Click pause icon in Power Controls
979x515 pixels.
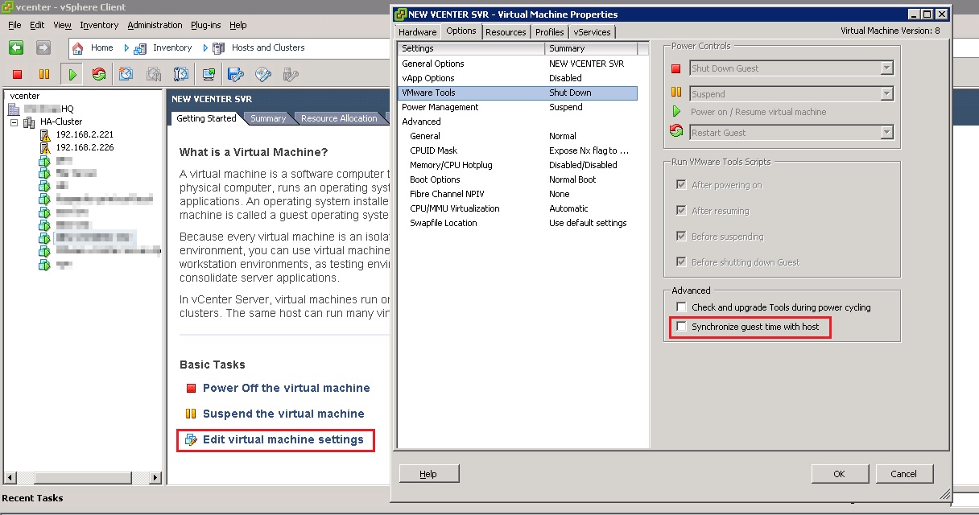pyautogui.click(x=676, y=93)
